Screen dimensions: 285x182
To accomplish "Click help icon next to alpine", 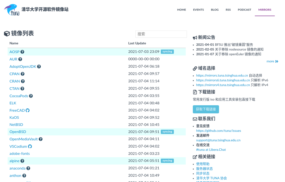I will [x=22, y=161].
